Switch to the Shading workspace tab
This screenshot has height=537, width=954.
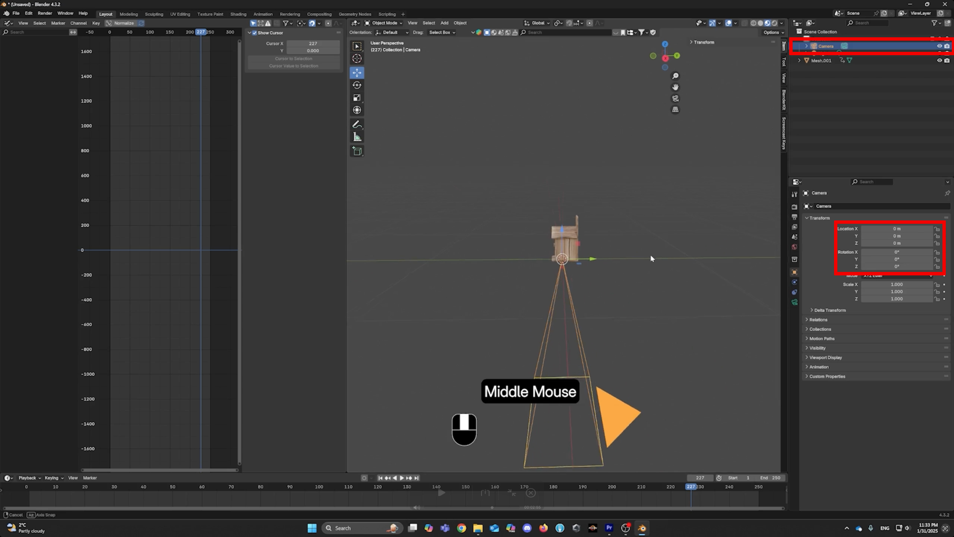(x=238, y=14)
